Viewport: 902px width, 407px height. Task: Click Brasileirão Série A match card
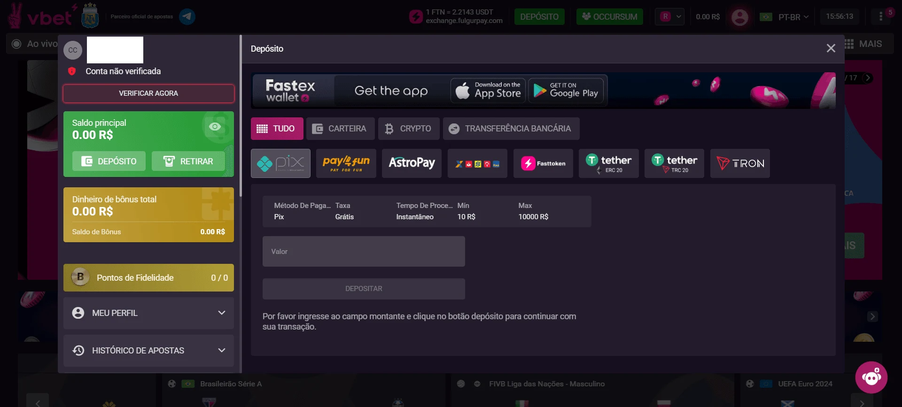pyautogui.click(x=303, y=390)
